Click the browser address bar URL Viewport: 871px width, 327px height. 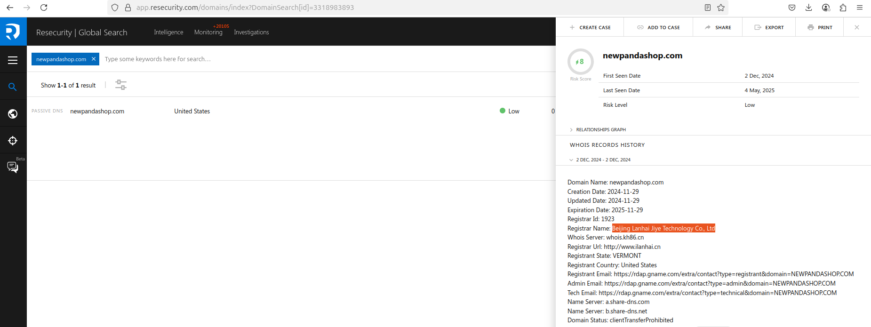(x=245, y=8)
